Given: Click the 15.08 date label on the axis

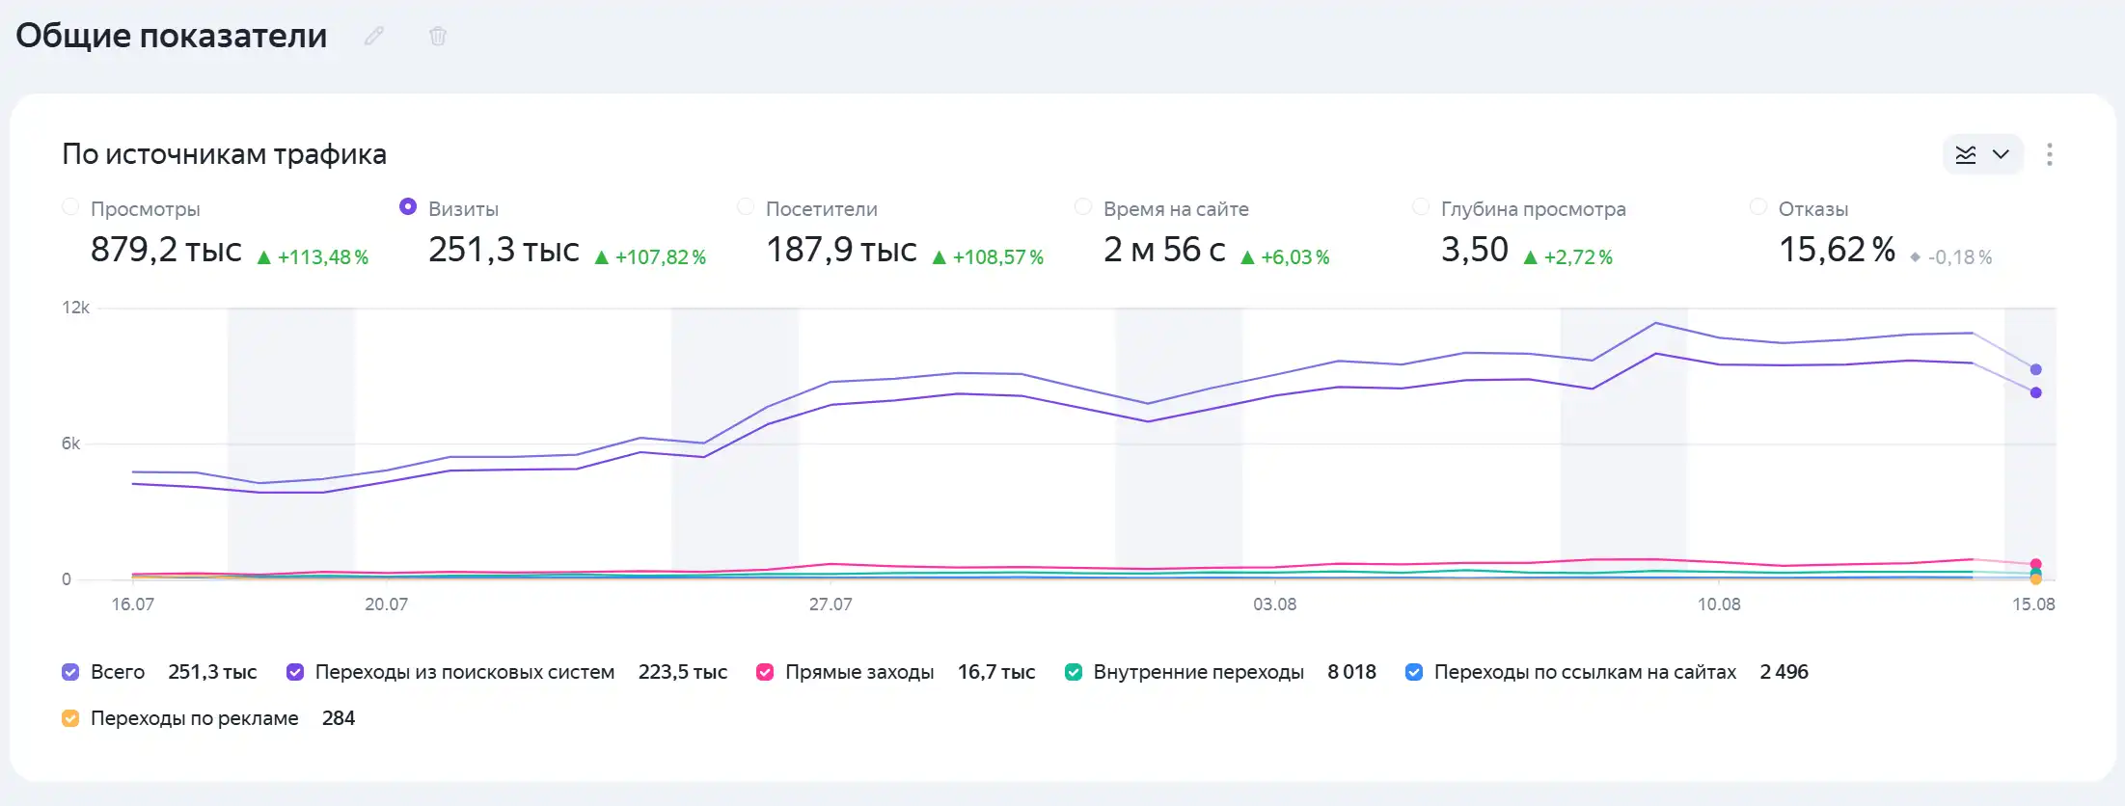Looking at the screenshot, I should (2033, 604).
